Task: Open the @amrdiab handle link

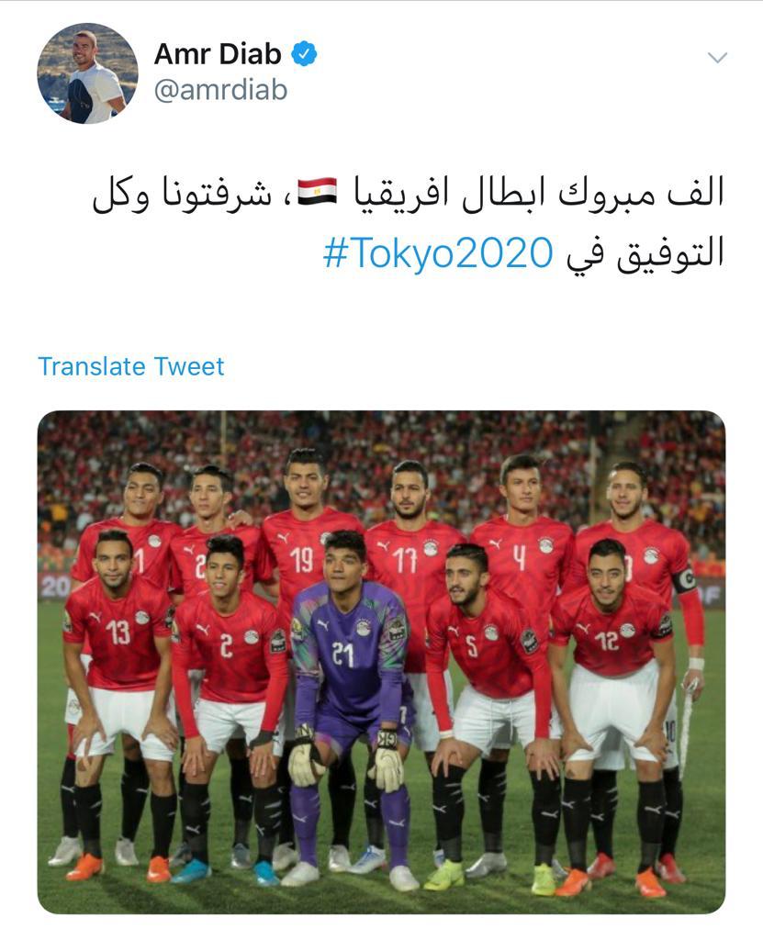Action: click(220, 91)
